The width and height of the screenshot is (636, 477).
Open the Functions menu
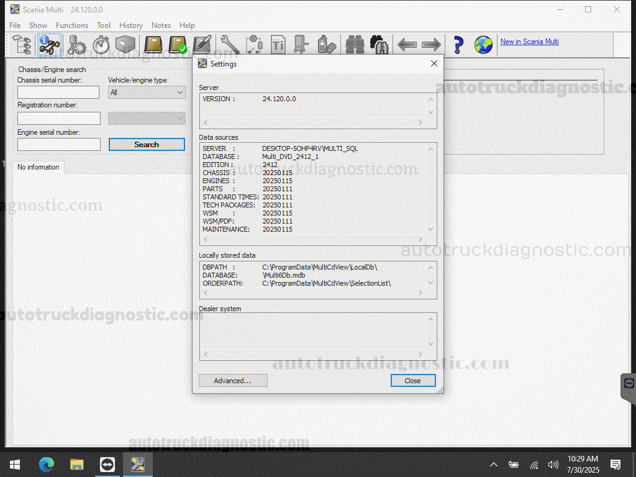[x=72, y=25]
